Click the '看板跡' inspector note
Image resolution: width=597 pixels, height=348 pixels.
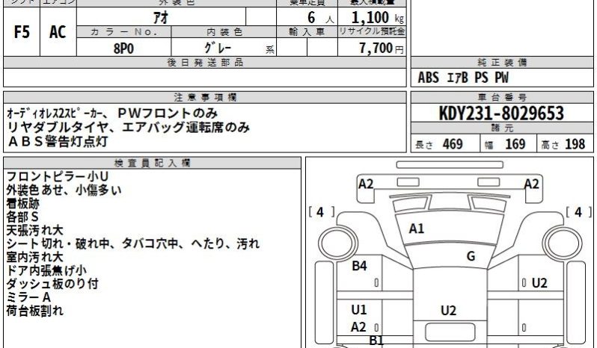[x=23, y=204]
